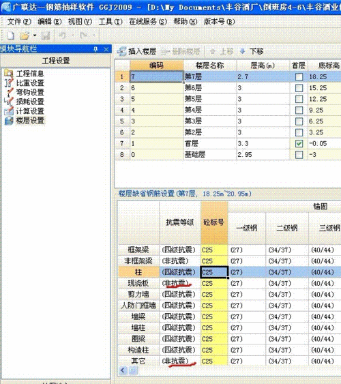Viewport: 341px width, 384px height.
Task: Pin the 模块导航栏 panel
Action: tap(95, 50)
